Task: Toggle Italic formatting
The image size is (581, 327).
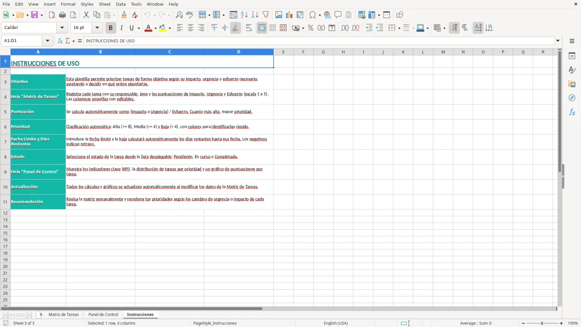Action: coord(121,28)
